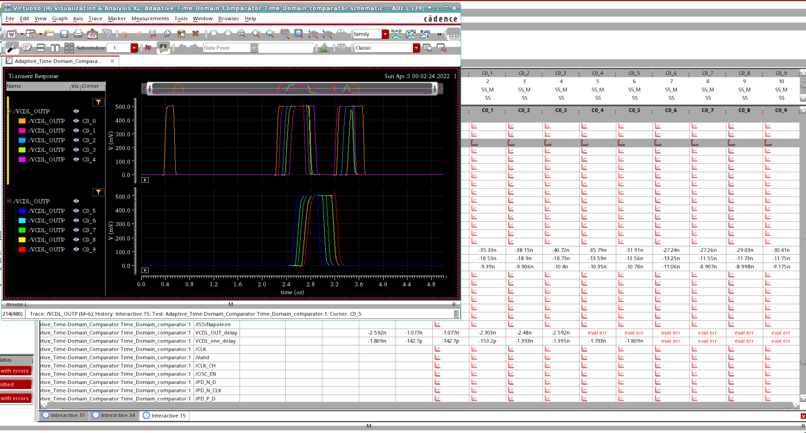Click the red flag marker icon
The height and width of the screenshot is (433, 806).
(148, 48)
